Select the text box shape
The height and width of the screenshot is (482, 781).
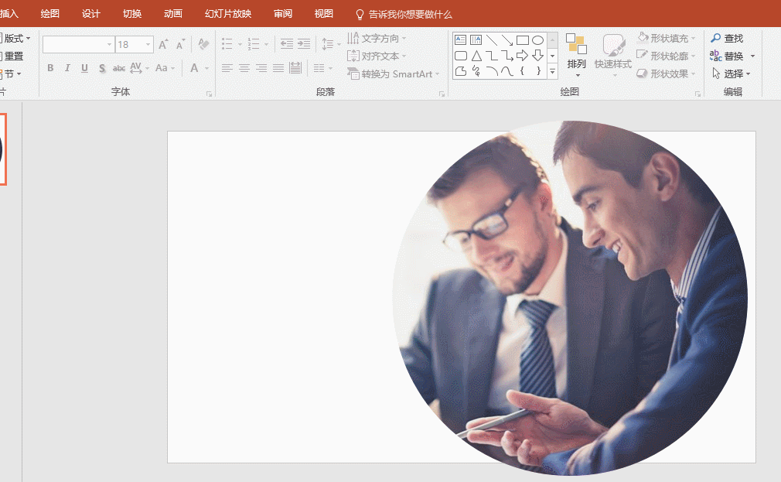click(460, 40)
